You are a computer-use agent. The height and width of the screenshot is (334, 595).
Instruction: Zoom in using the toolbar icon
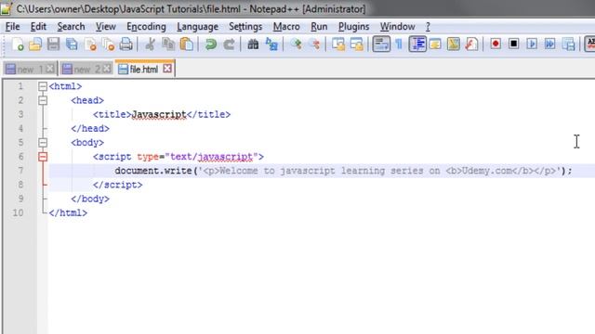coord(296,45)
